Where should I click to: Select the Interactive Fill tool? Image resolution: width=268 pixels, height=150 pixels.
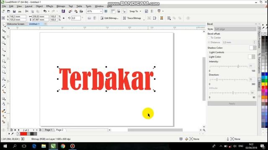tap(4, 117)
